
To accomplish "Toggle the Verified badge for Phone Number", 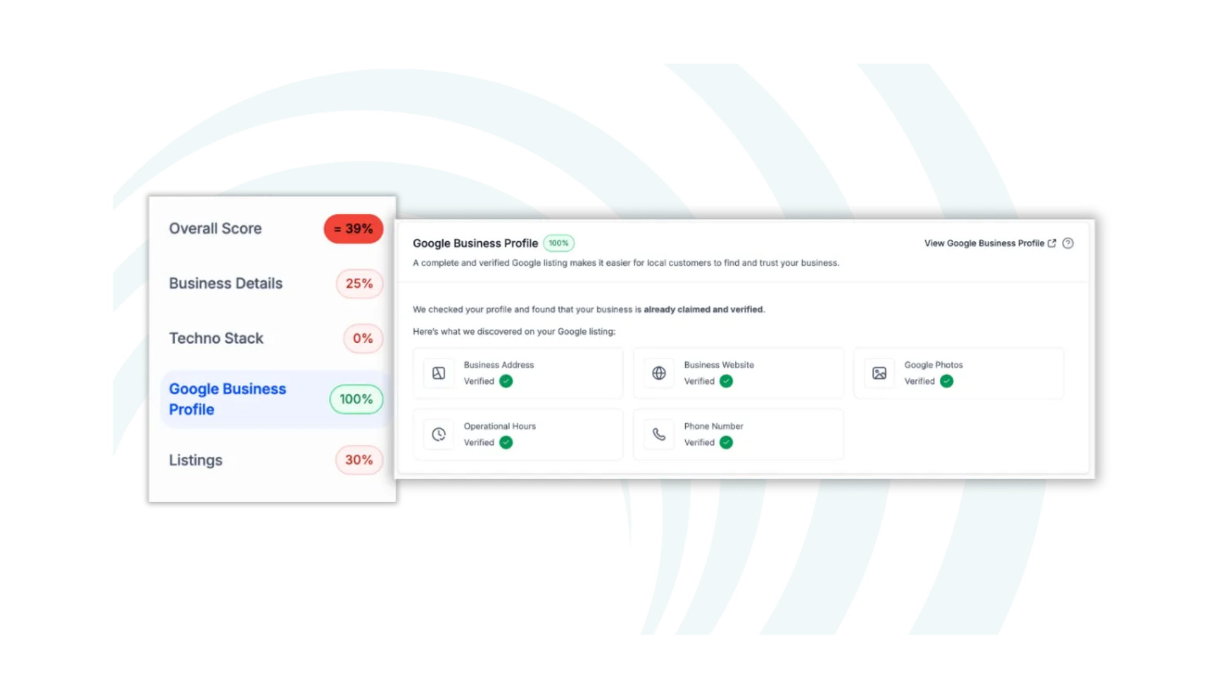I will 726,442.
